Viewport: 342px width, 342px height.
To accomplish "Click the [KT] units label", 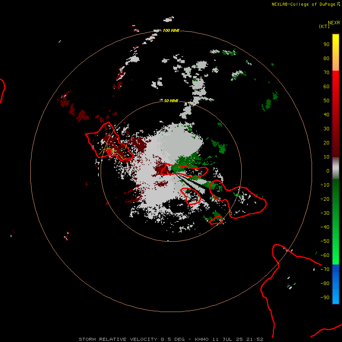I will coord(325,26).
